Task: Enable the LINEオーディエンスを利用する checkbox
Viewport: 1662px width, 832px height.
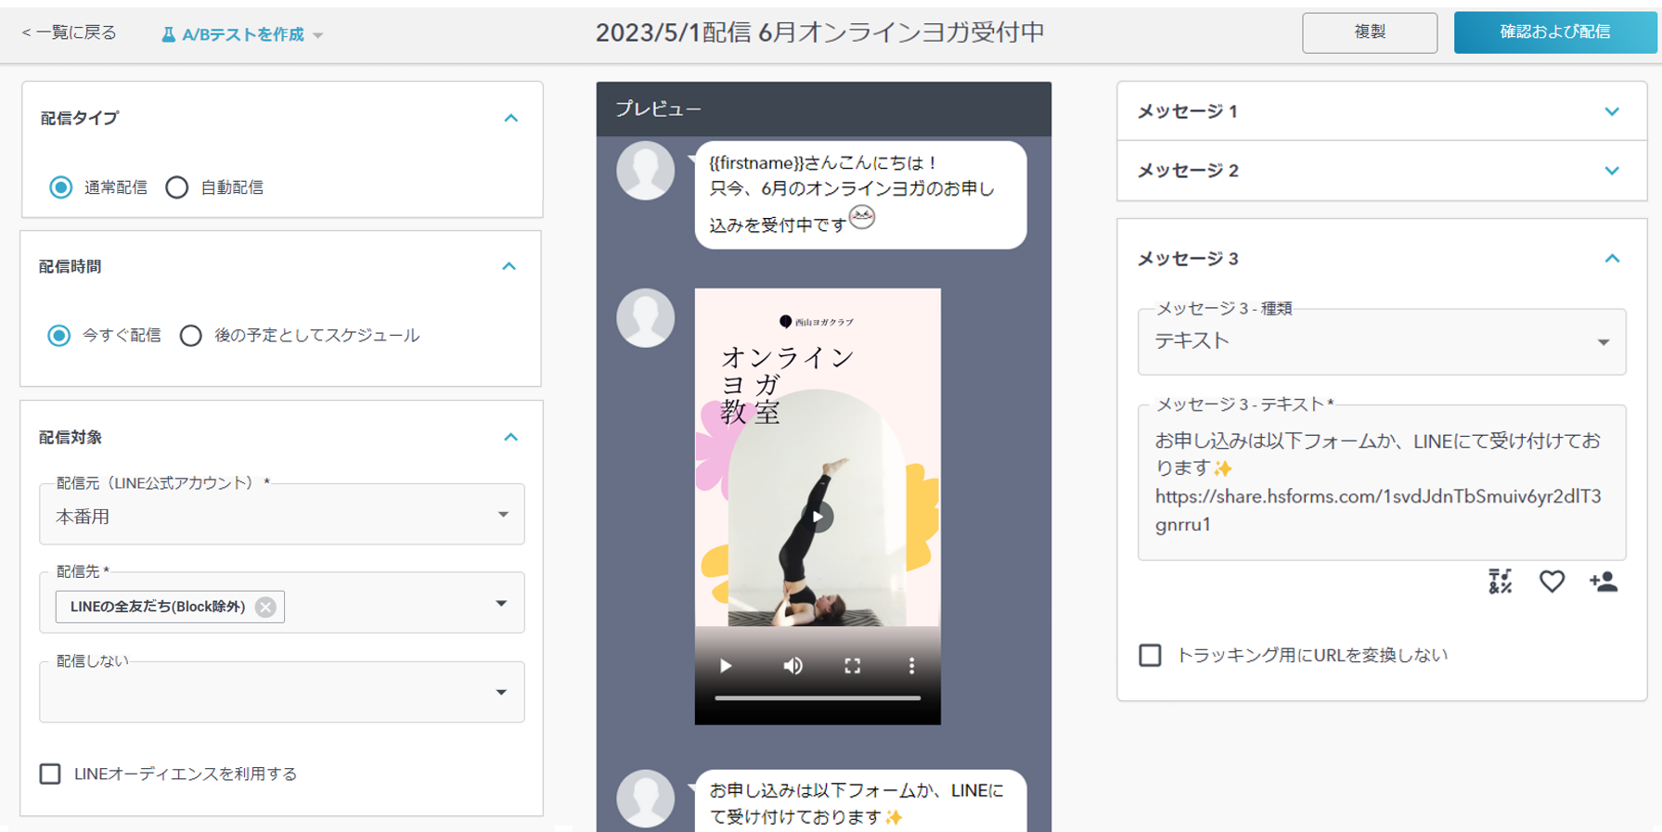Action: (x=50, y=774)
